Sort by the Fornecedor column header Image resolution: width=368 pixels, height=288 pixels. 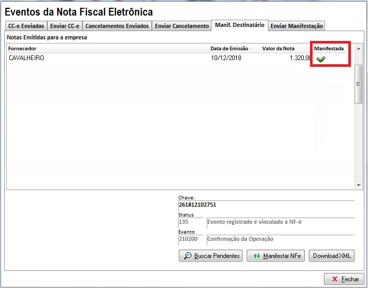(22, 49)
